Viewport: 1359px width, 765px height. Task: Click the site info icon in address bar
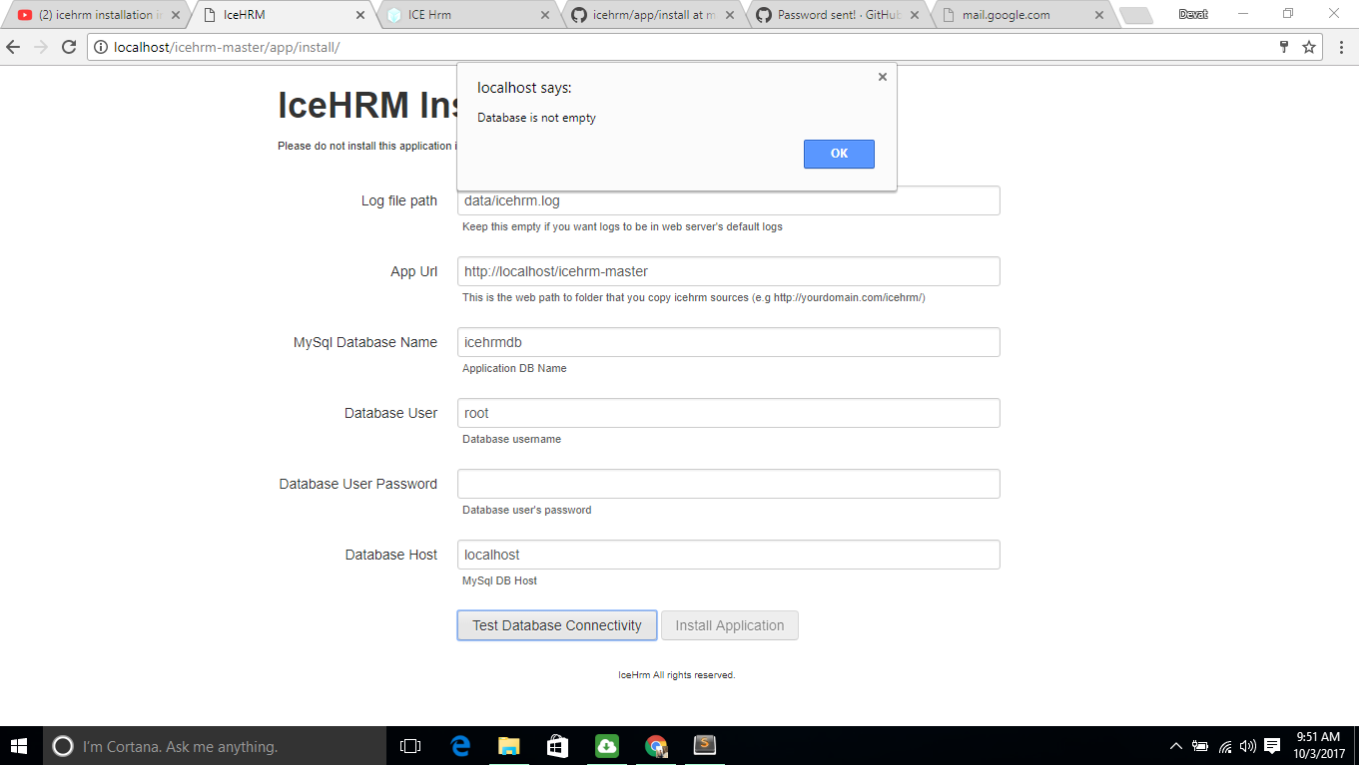[x=102, y=47]
